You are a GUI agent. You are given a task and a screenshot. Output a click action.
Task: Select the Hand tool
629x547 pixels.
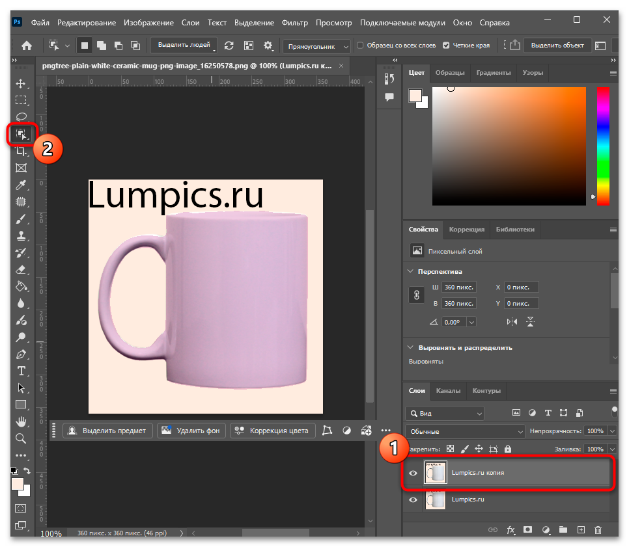pyautogui.click(x=21, y=421)
